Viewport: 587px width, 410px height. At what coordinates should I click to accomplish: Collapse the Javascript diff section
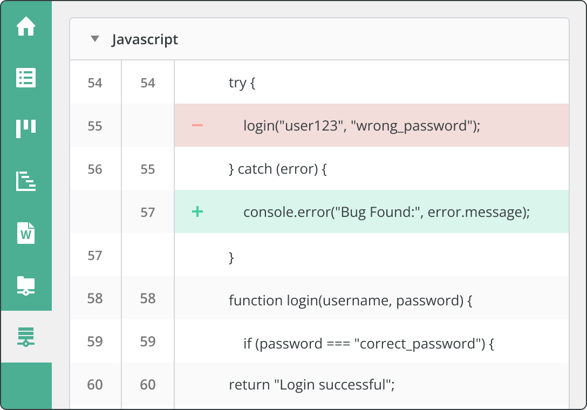pos(95,39)
